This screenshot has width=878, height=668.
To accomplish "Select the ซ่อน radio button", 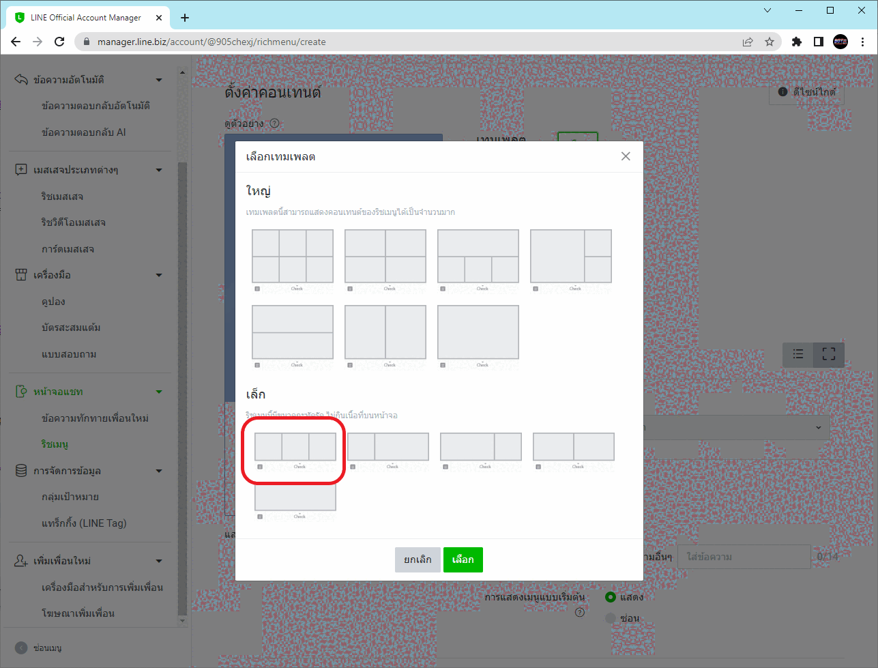I will pyautogui.click(x=611, y=618).
